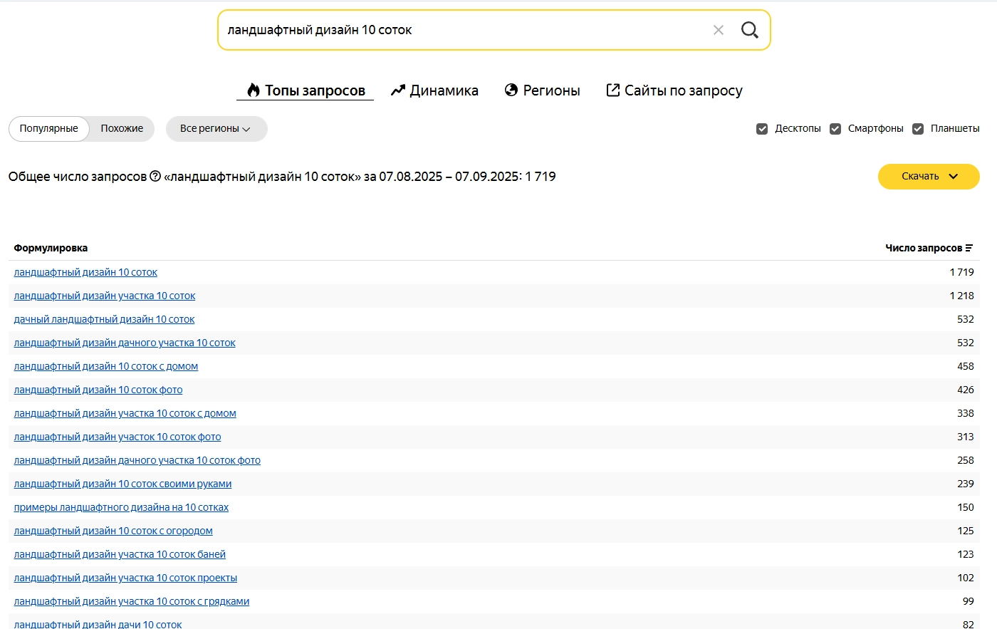
Task: Click the sort icon beside Число запросов
Action: (969, 248)
